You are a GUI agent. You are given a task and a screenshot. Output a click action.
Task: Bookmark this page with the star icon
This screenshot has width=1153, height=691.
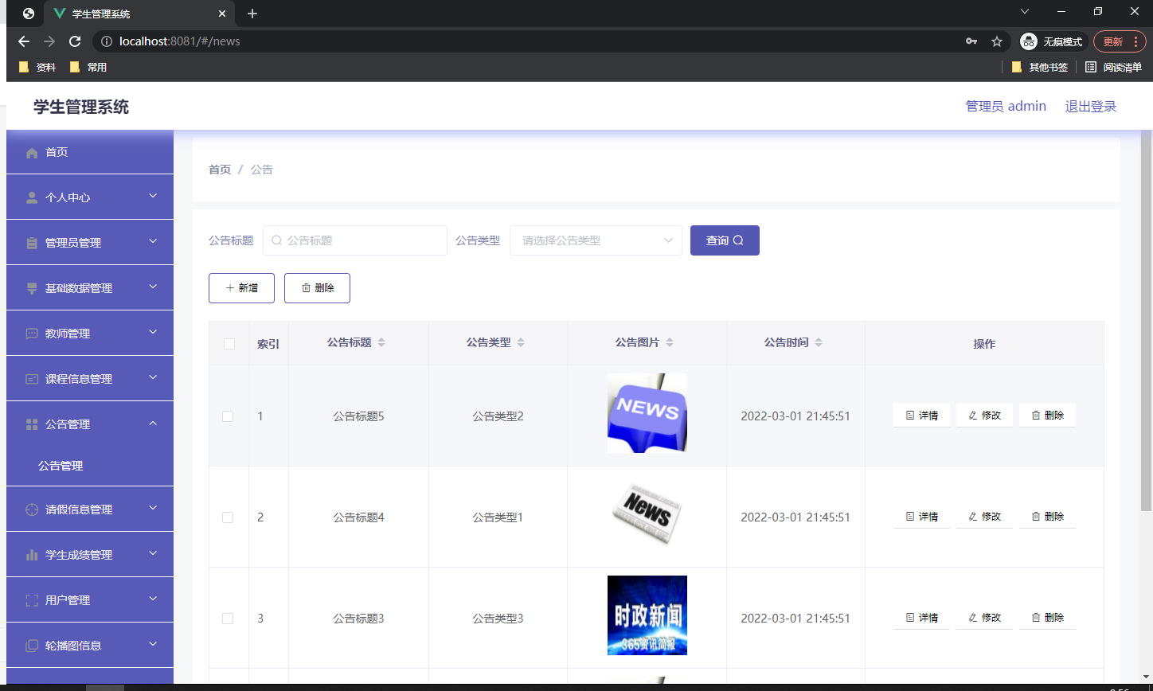[x=997, y=41]
